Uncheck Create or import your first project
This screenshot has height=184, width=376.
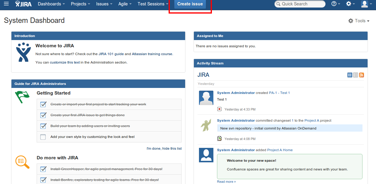43,104
